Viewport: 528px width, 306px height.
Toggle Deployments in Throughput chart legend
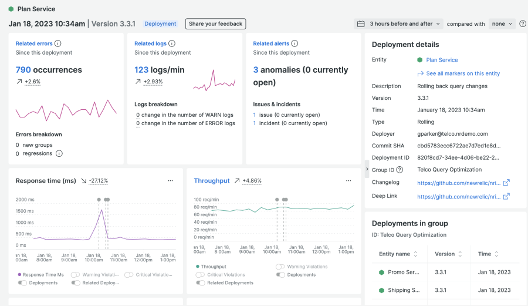pos(280,275)
